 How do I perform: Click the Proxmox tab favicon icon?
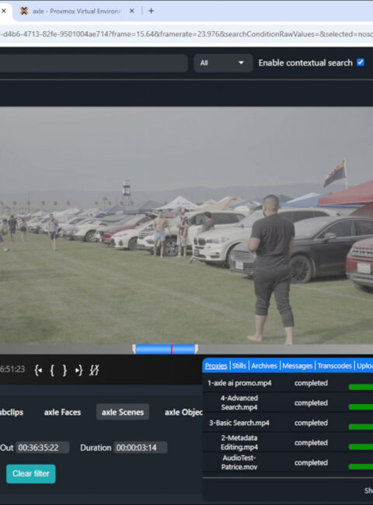coord(24,11)
